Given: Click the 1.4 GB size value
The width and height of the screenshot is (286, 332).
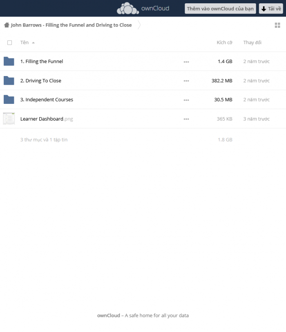Looking at the screenshot, I should click(225, 61).
